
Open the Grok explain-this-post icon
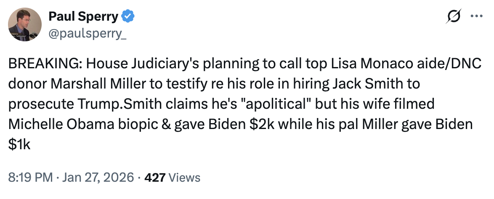pos(454,18)
